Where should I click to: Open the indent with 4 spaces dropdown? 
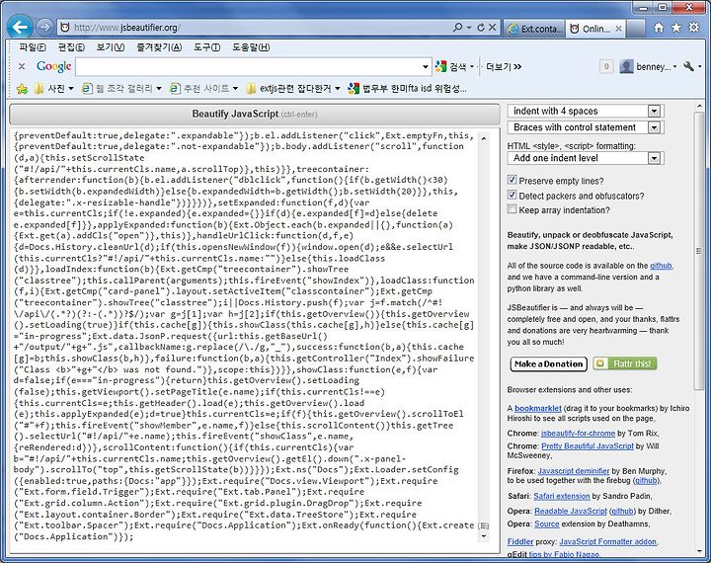coord(586,112)
